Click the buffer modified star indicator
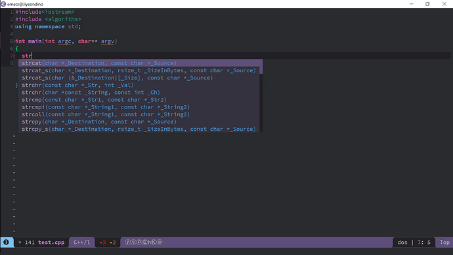 (x=20, y=243)
